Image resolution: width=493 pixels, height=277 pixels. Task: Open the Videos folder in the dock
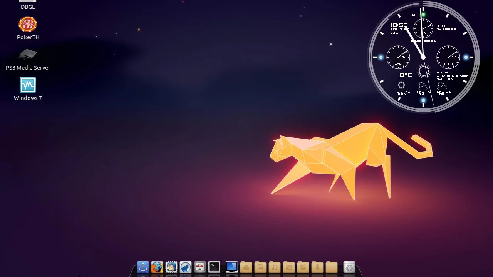tap(303, 267)
